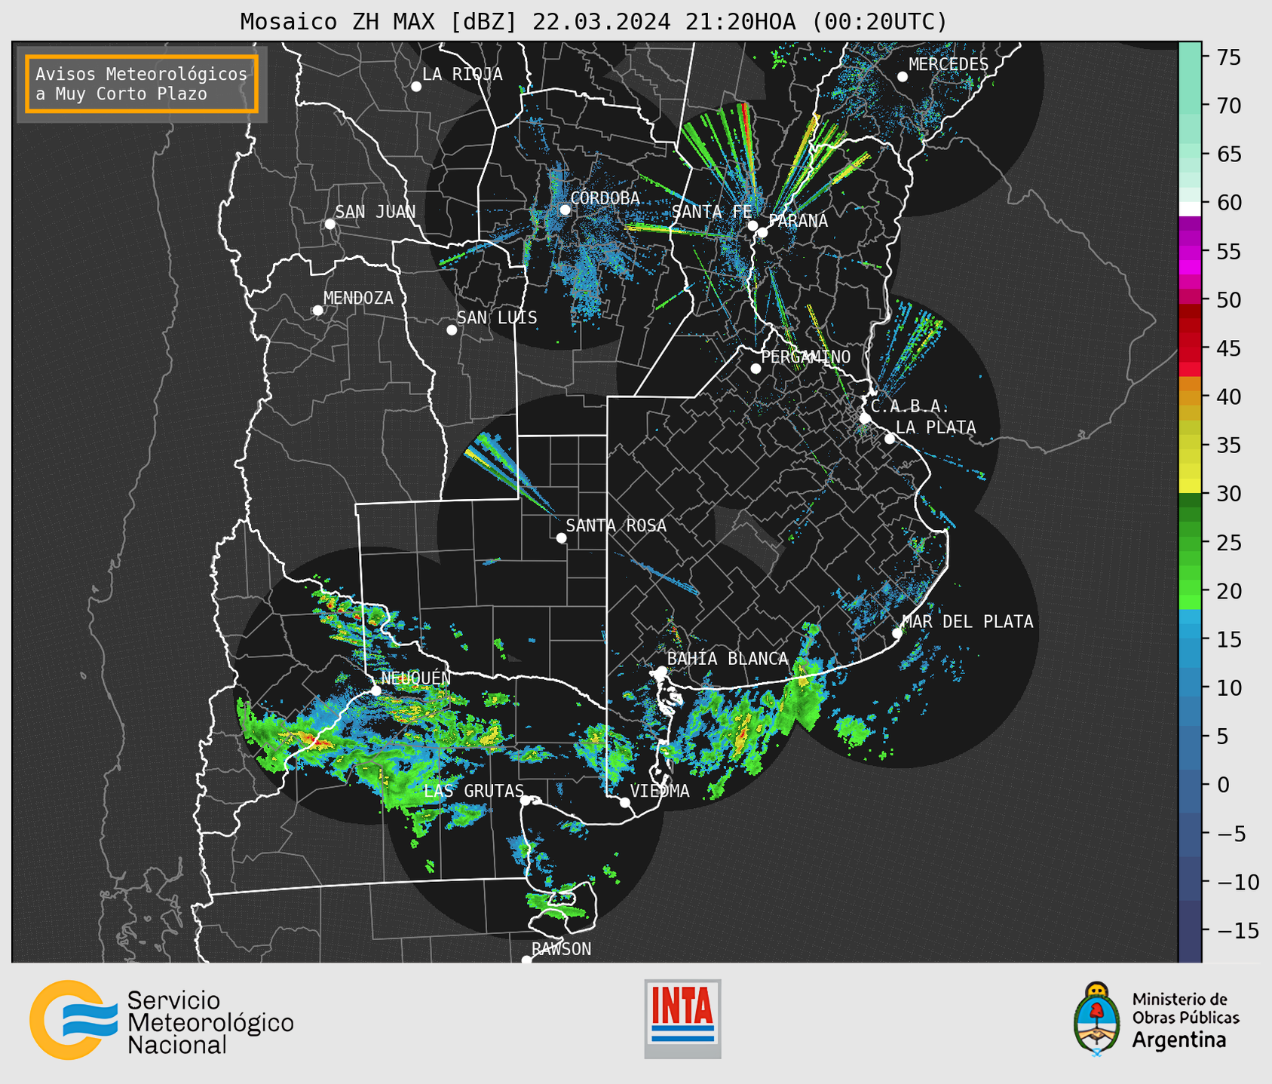Viewport: 1272px width, 1084px height.
Task: Click the BAHÍA BLANCA label text
Action: coord(728,659)
